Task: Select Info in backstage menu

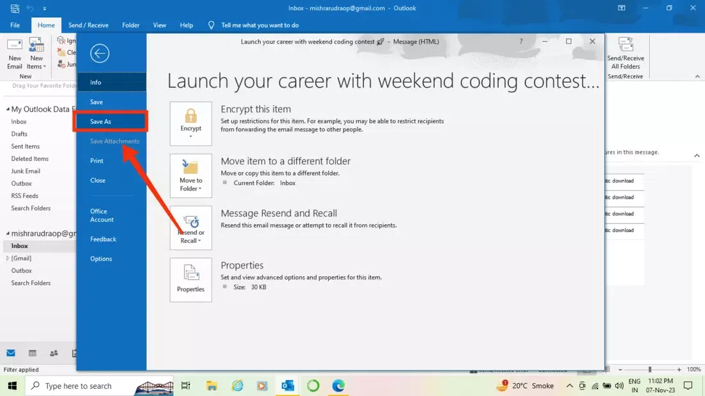Action: coord(112,82)
